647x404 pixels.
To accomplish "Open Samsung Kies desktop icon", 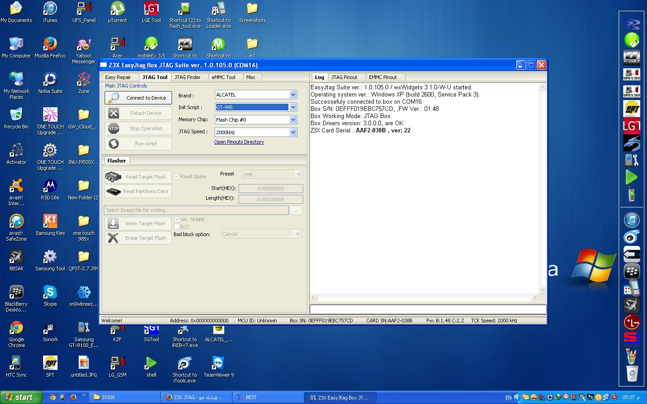I will click(50, 225).
